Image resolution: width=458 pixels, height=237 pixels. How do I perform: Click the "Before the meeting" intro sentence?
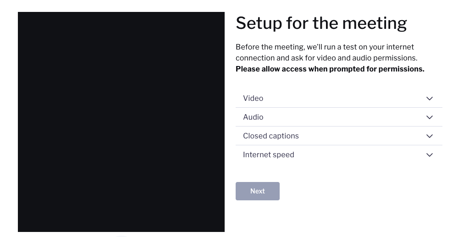[x=325, y=47]
